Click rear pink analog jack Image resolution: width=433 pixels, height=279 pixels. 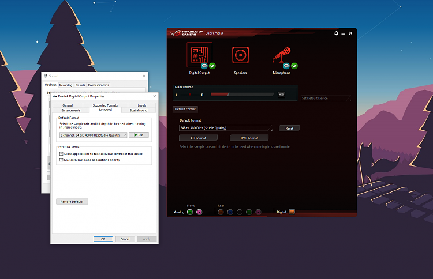pyautogui.click(x=258, y=212)
